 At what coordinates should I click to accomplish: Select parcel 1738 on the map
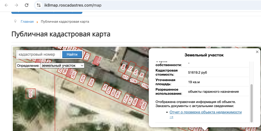coord(133,81)
